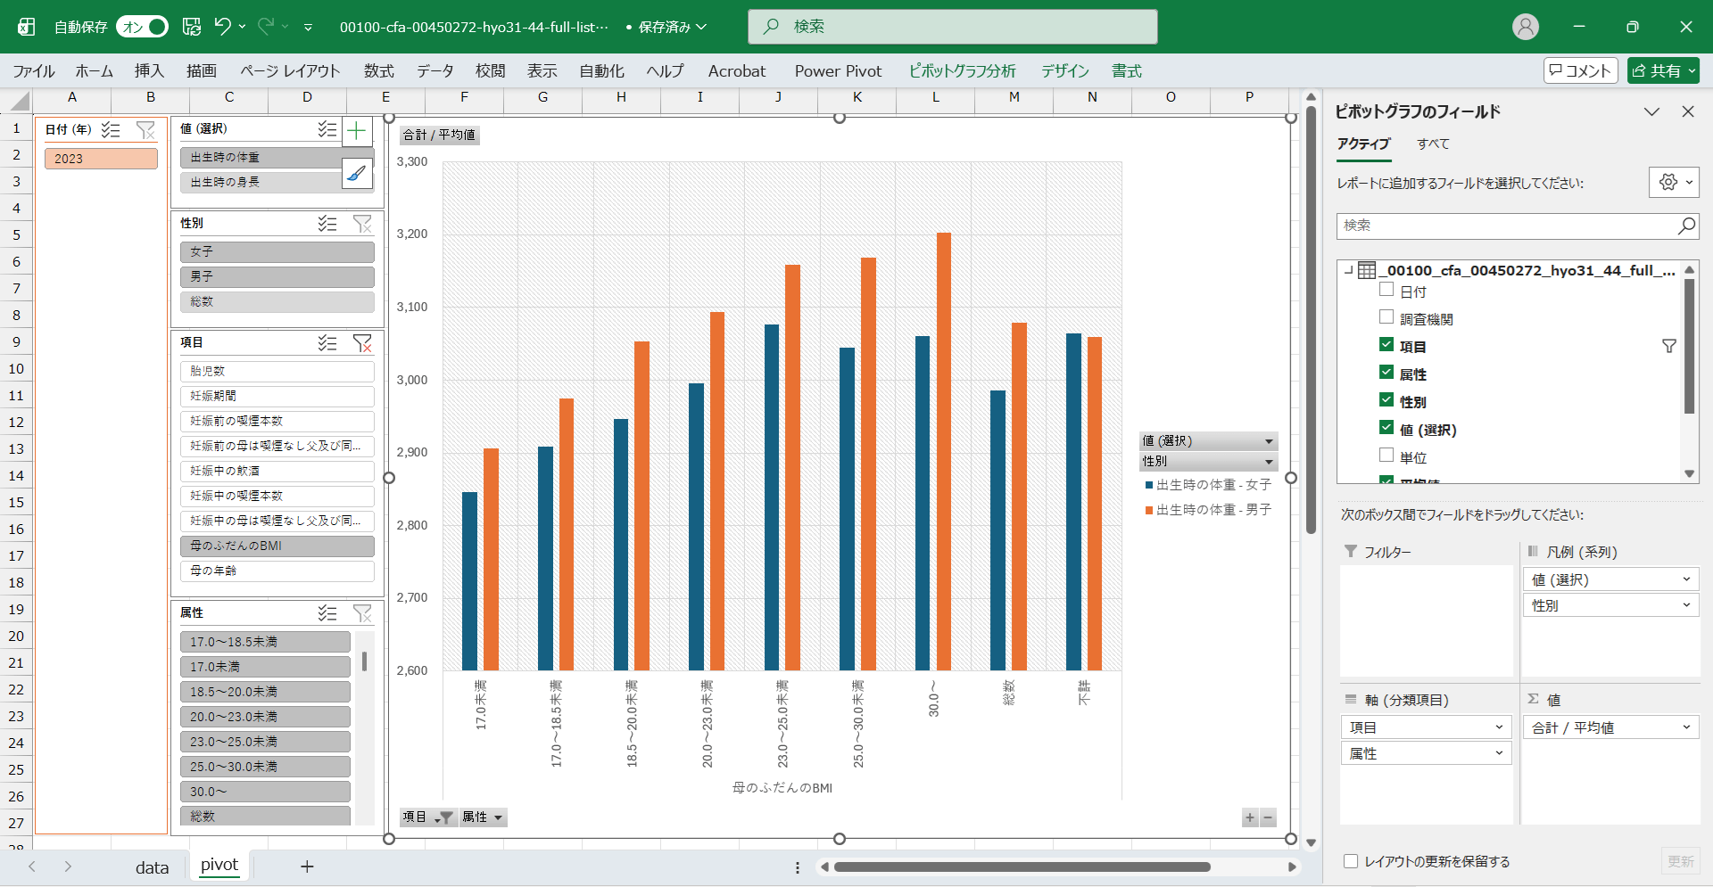Toggle the 自動保存 switch off
The width and height of the screenshot is (1713, 887).
coord(143,27)
